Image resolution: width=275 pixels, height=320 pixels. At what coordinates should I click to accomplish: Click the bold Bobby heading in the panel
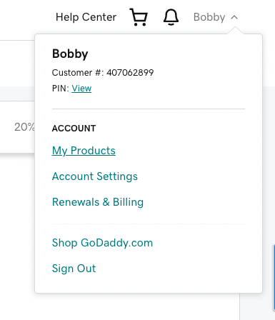point(70,54)
